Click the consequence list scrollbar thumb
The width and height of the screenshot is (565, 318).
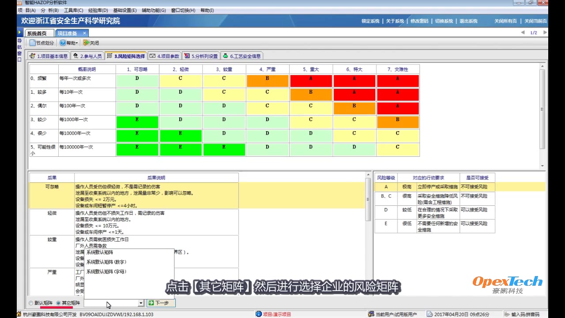tap(369, 199)
